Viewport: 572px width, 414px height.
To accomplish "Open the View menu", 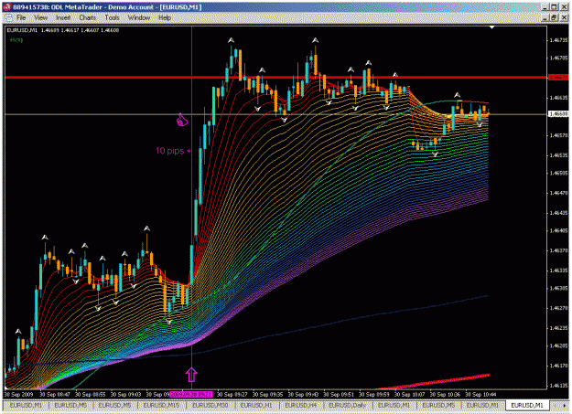I will tap(41, 17).
